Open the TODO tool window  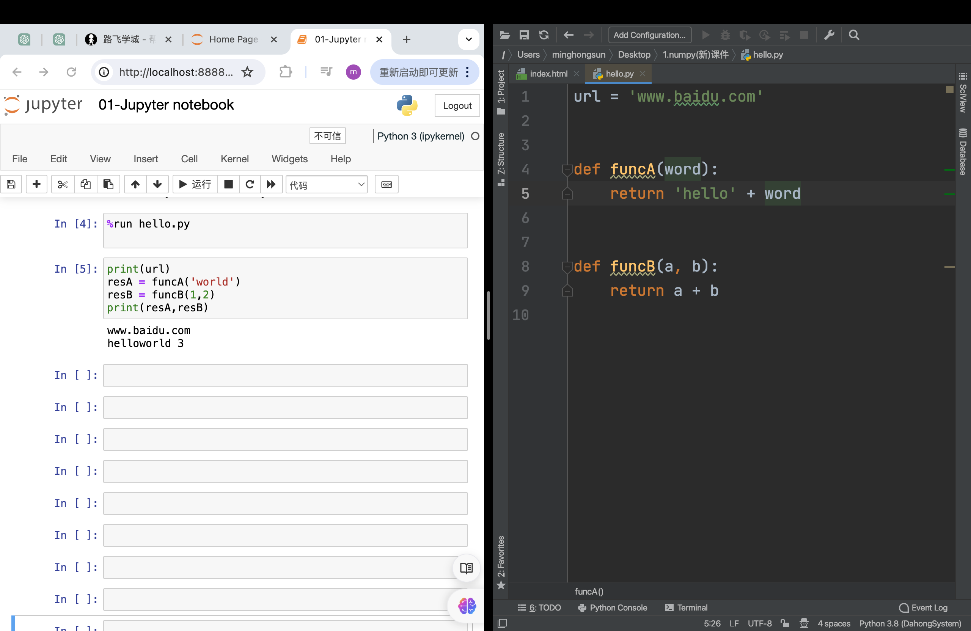(x=539, y=608)
